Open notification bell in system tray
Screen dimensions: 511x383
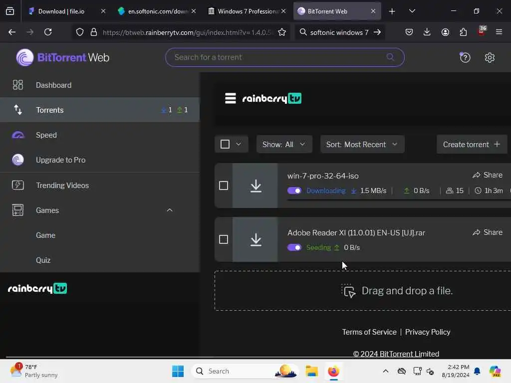pos(477,371)
